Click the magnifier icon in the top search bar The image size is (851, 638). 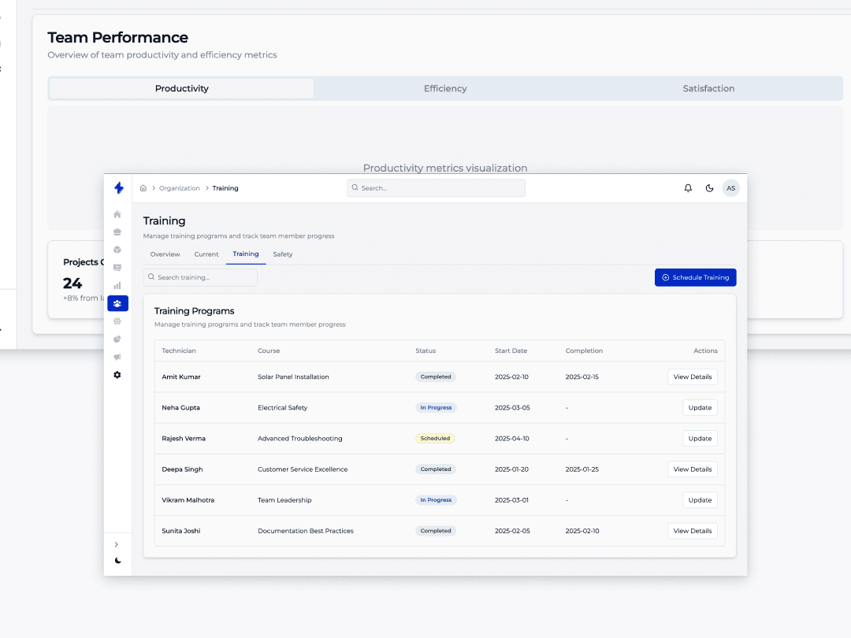click(355, 187)
